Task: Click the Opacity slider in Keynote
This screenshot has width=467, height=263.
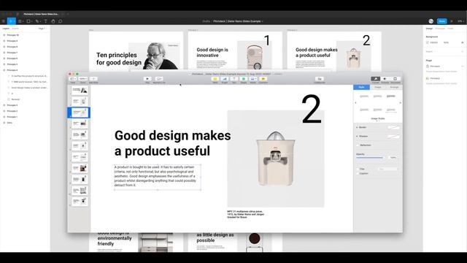Action: pos(370,158)
